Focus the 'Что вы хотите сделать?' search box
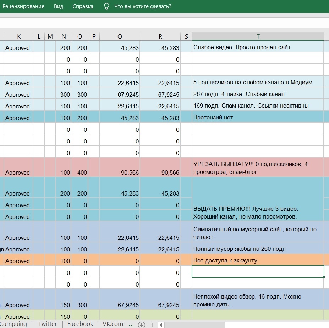This screenshot has height=328, width=329. click(x=143, y=6)
